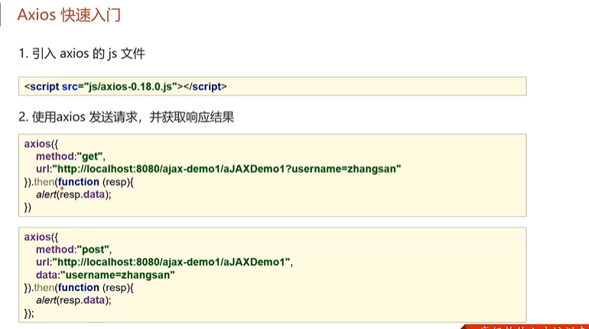Click the post url line ending with "aJAXDemo1",
Viewport: 589px width, 329px height.
(x=164, y=262)
